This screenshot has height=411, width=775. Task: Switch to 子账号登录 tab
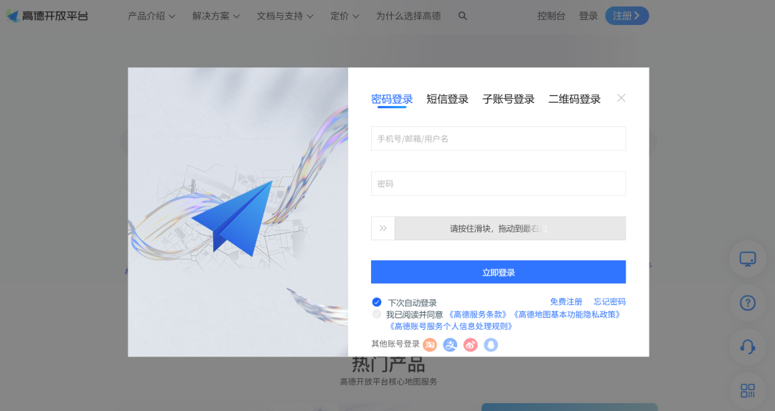tap(508, 99)
